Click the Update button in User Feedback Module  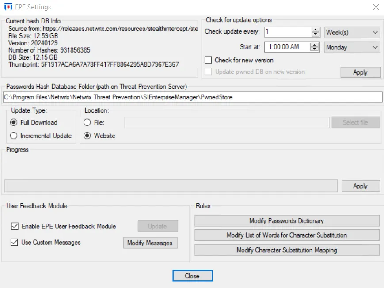pos(158,226)
